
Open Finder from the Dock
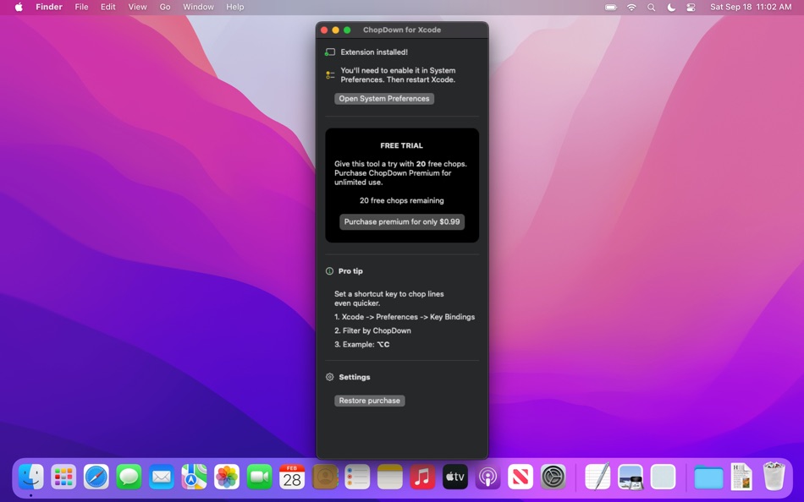click(30, 477)
